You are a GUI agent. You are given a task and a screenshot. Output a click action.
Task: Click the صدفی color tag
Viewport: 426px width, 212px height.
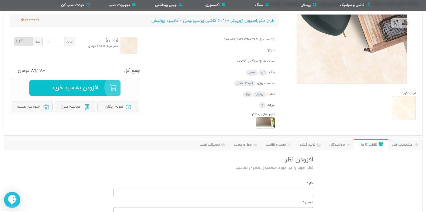252,73
